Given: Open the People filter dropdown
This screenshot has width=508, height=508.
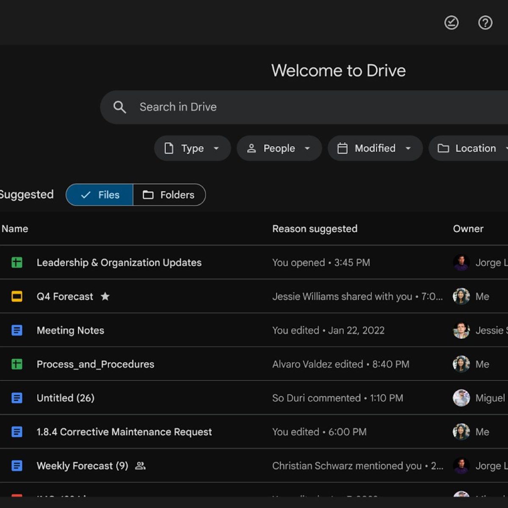Looking at the screenshot, I should [279, 148].
